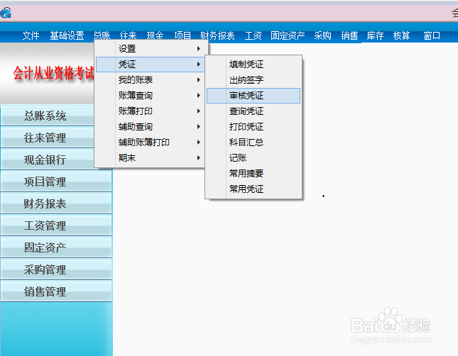
Task: Open the 总账 menu
Action: click(x=102, y=36)
